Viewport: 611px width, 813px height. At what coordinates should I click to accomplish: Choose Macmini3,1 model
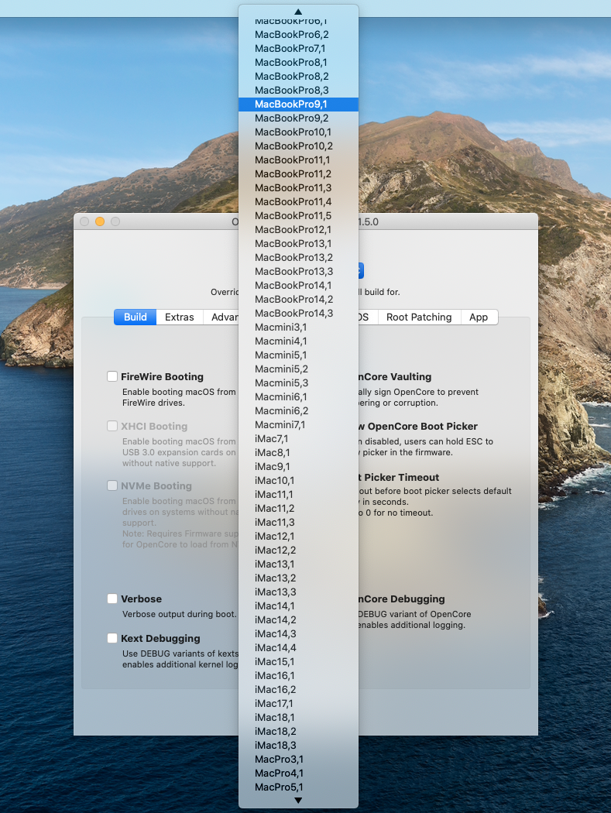click(x=298, y=328)
